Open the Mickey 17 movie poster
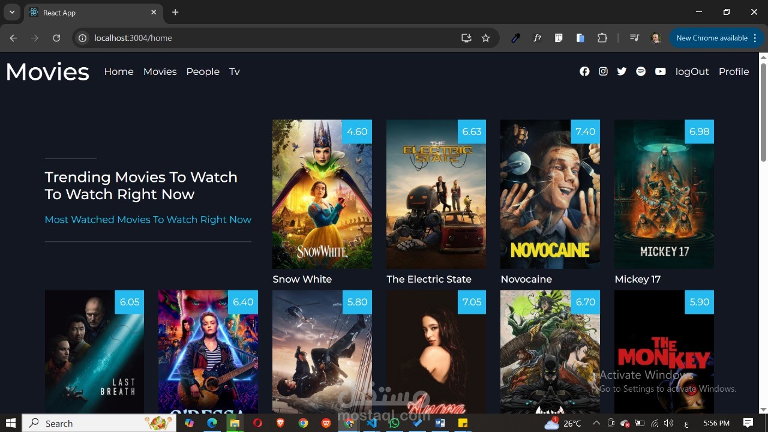Screen dimensions: 768x432 [664, 194]
